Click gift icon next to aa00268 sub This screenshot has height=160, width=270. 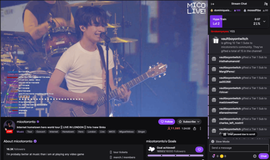coord(214,79)
